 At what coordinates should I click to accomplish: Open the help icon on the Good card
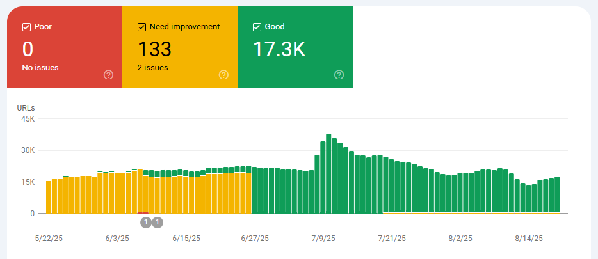coord(339,75)
